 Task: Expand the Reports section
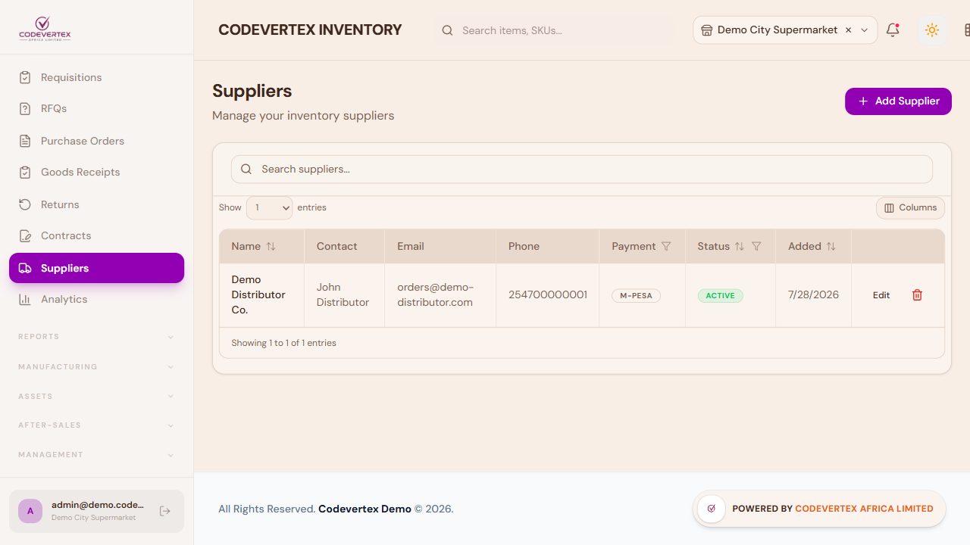[96, 337]
